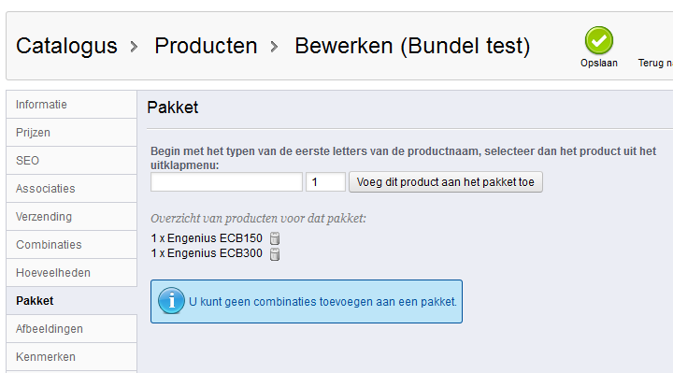Viewport: 673px width, 373px height.
Task: Click the blue info icon
Action: [x=171, y=300]
